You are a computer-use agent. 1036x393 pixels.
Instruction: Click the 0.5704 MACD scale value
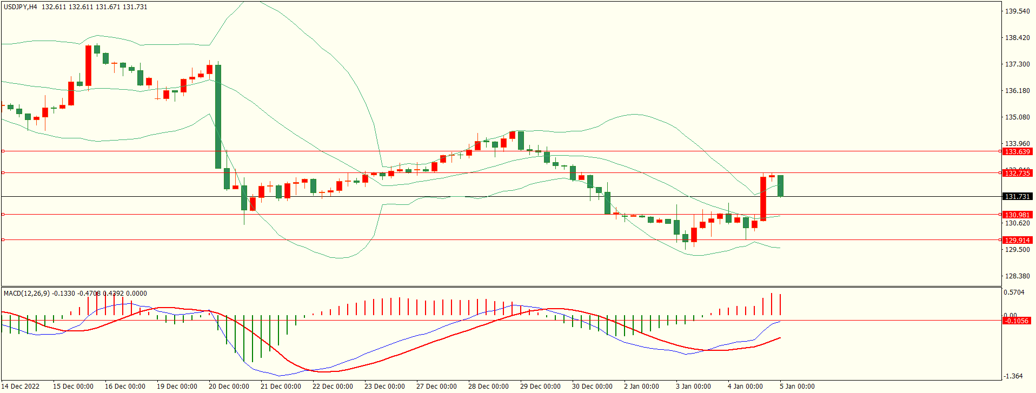click(x=1014, y=292)
